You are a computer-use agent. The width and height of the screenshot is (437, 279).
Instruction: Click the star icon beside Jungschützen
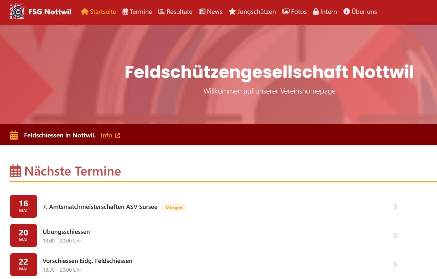point(232,12)
